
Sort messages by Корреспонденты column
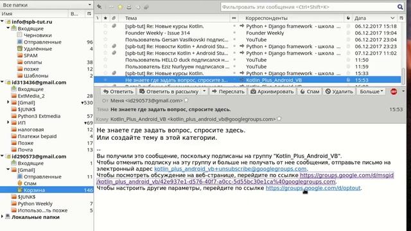pyautogui.click(x=291, y=18)
